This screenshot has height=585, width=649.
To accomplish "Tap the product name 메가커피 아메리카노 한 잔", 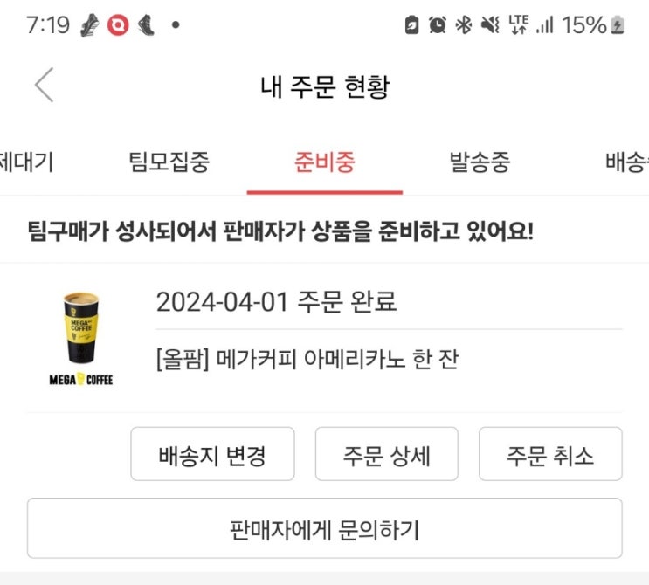I will coord(307,359).
